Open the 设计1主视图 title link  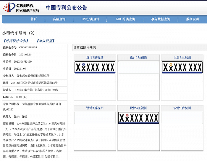[x=95, y=58]
